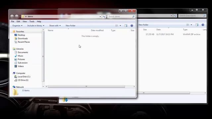Viewport: 212px width, 119px height.
Task: Select the Network icon in sidebar
Action: point(14,87)
